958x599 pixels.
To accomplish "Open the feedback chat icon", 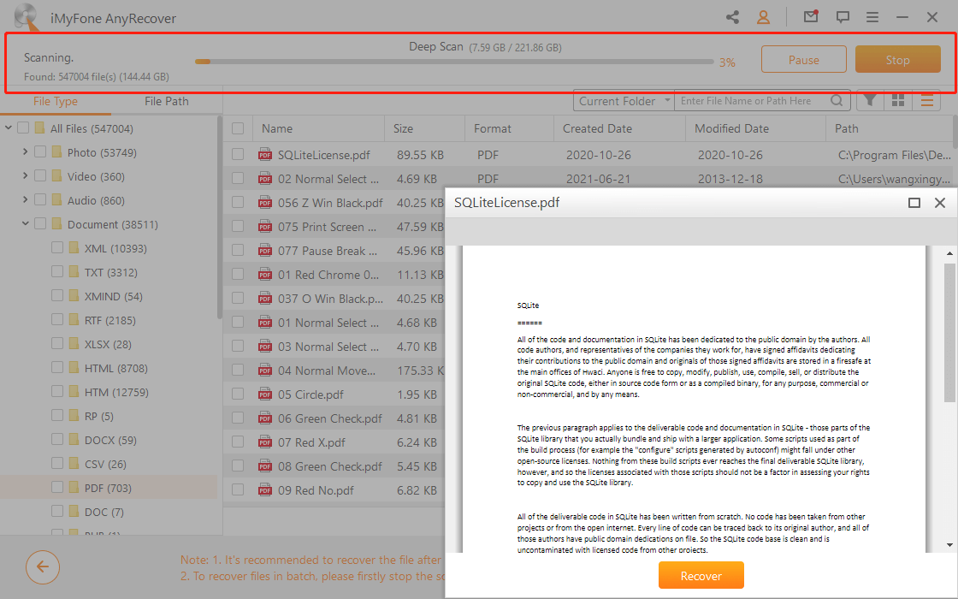I will tap(843, 17).
